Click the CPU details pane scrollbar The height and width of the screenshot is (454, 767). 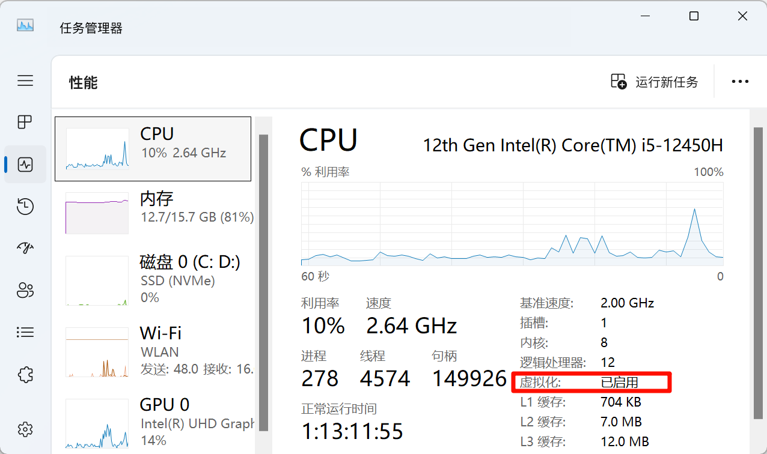pyautogui.click(x=759, y=270)
